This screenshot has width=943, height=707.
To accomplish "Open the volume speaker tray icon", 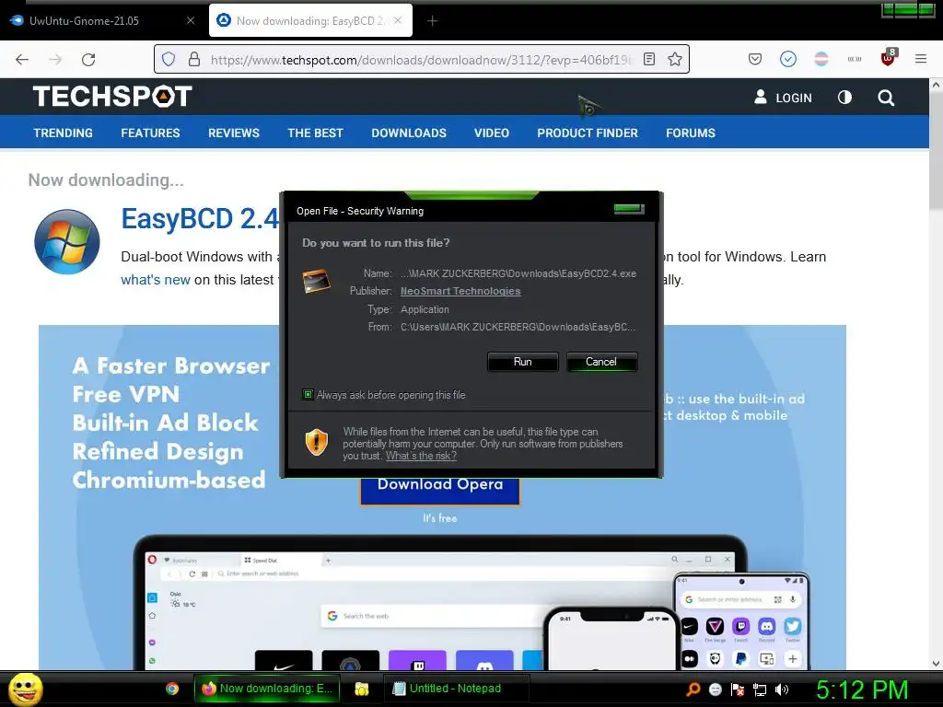I will tap(781, 690).
